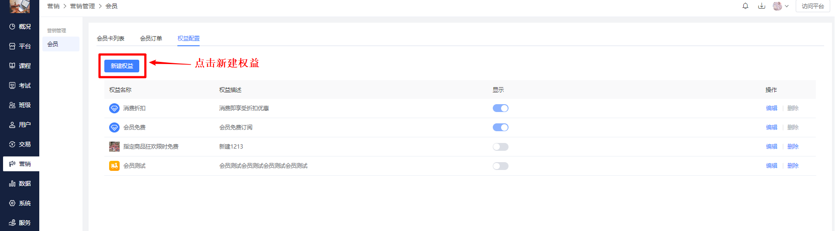The width and height of the screenshot is (835, 231).
Task: Open the notification bell icon
Action: [746, 6]
